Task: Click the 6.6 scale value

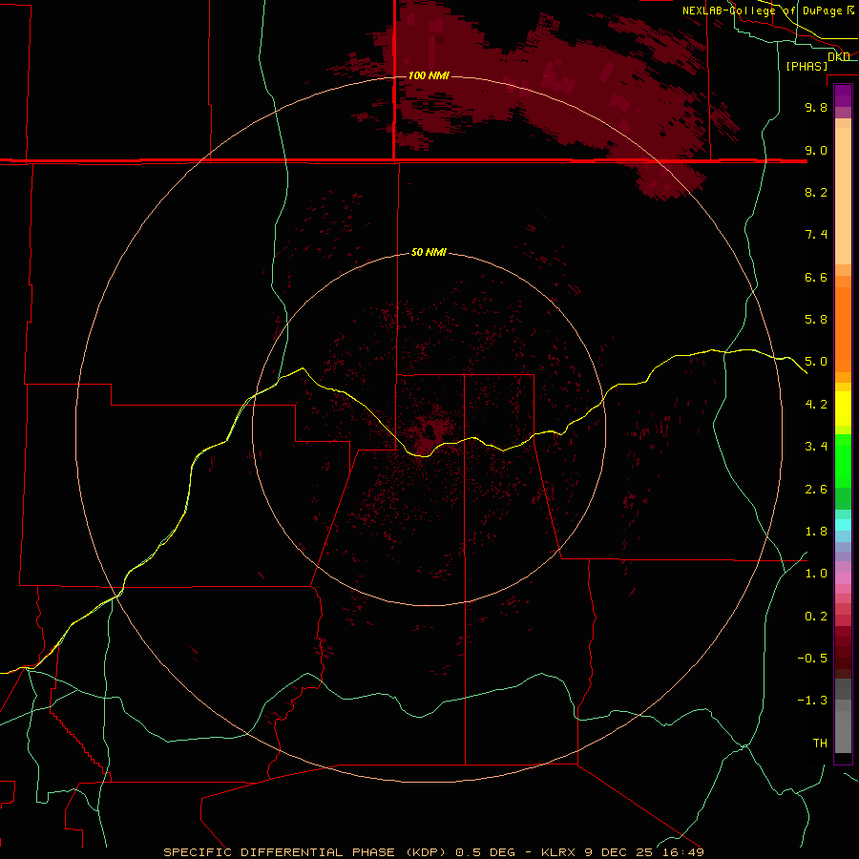Action: 816,277
